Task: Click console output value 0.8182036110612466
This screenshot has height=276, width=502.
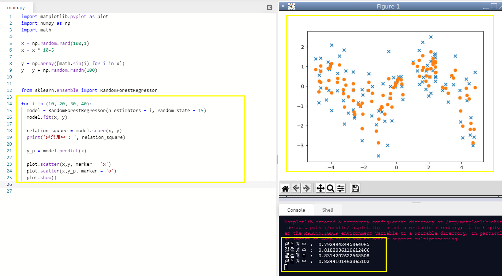Action: pyautogui.click(x=344, y=250)
